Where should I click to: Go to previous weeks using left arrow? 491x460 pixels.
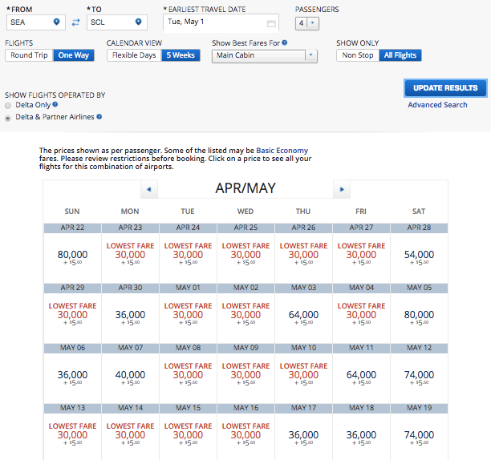148,189
